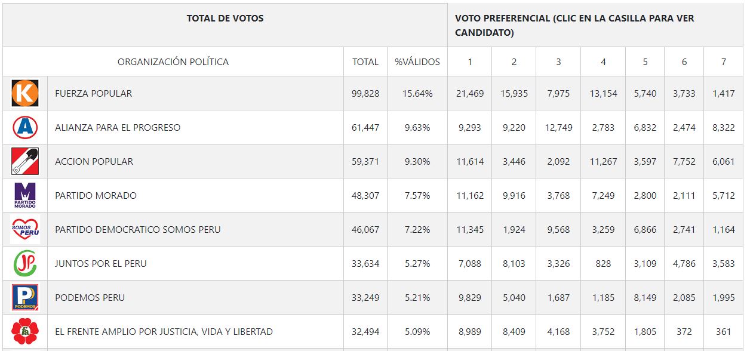Screen dimensions: 747x351
Task: Click the ORGANIZACIÓN POLÍTICA column header
Action: (x=173, y=61)
